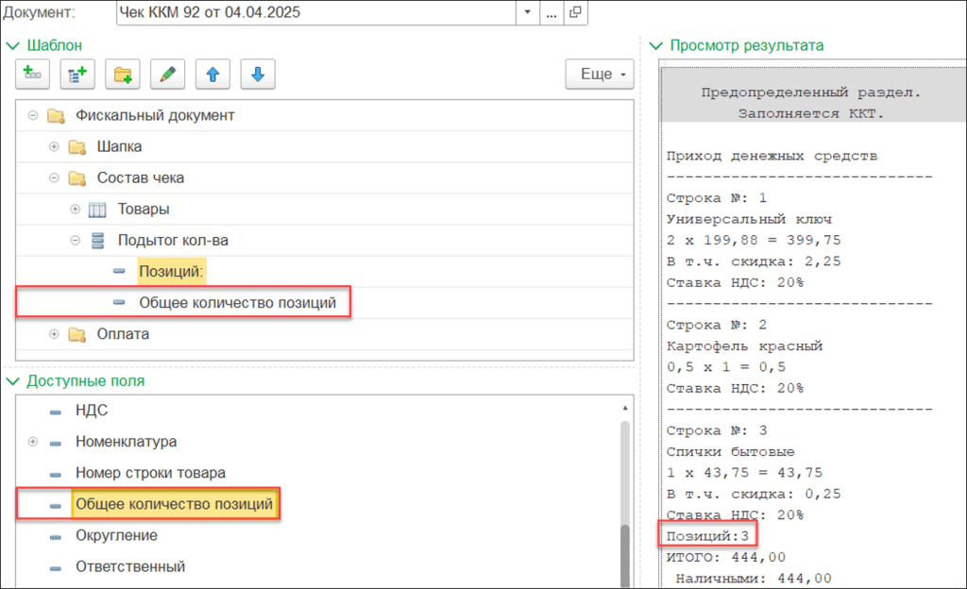The image size is (967, 589).
Task: Click the add group of fields icon
Action: click(x=76, y=75)
